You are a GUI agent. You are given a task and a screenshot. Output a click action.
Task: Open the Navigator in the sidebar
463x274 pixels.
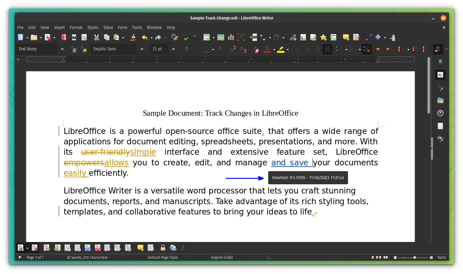tap(440, 113)
